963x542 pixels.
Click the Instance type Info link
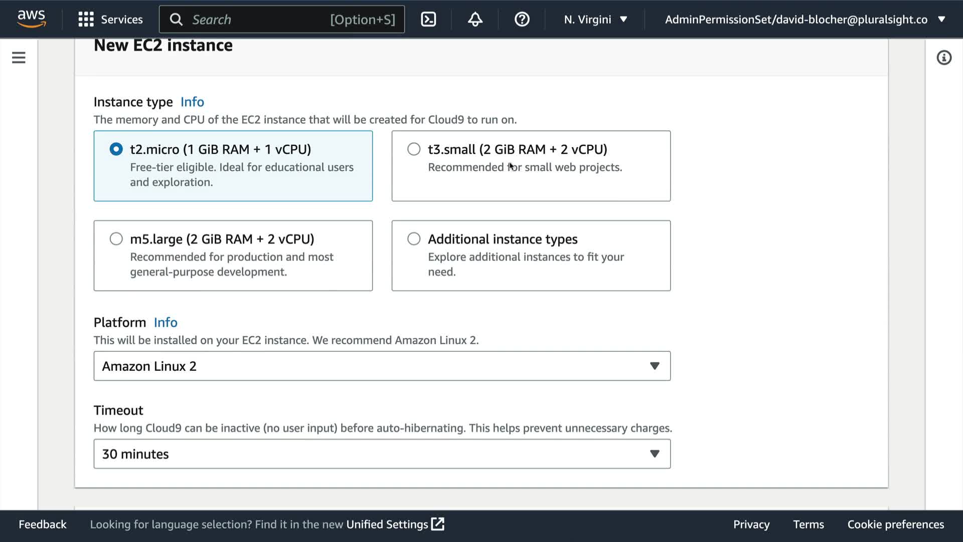click(x=192, y=102)
